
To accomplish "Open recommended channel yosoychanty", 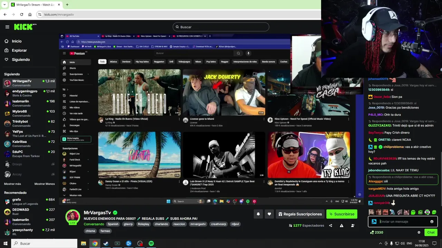I will tap(29, 232).
